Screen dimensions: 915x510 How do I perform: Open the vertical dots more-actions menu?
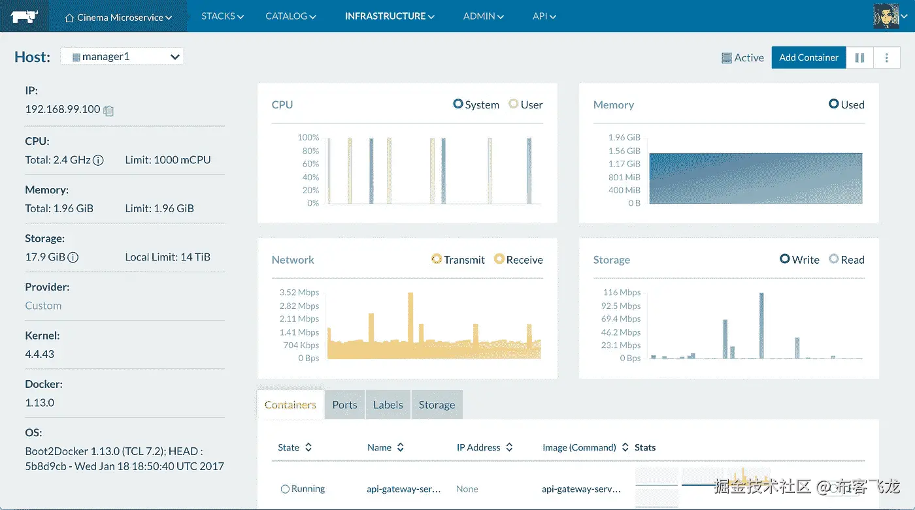pos(886,57)
